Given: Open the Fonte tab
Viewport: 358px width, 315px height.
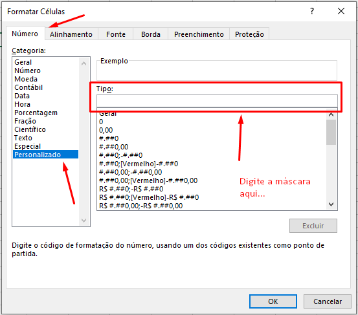Looking at the screenshot, I should click(116, 34).
